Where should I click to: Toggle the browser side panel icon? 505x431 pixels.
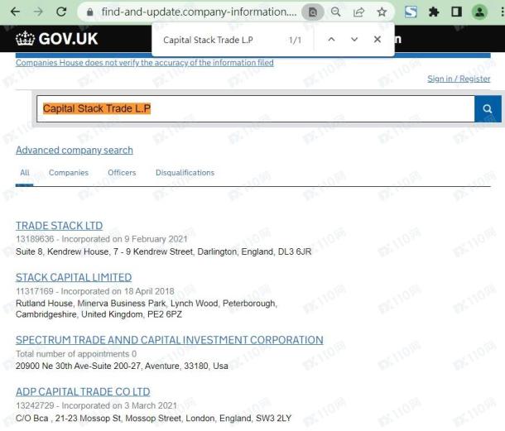tap(456, 12)
